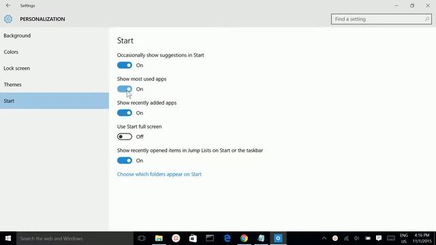The image size is (436, 245).
Task: Open the clock showing 4:16 PM
Action: [x=422, y=238]
